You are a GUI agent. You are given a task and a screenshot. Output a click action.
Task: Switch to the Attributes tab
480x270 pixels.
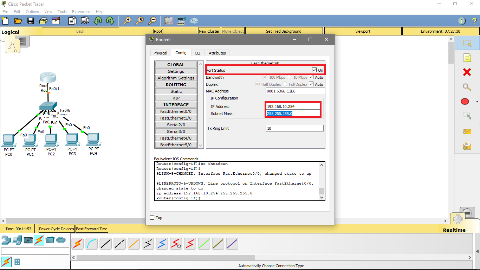[x=217, y=53]
